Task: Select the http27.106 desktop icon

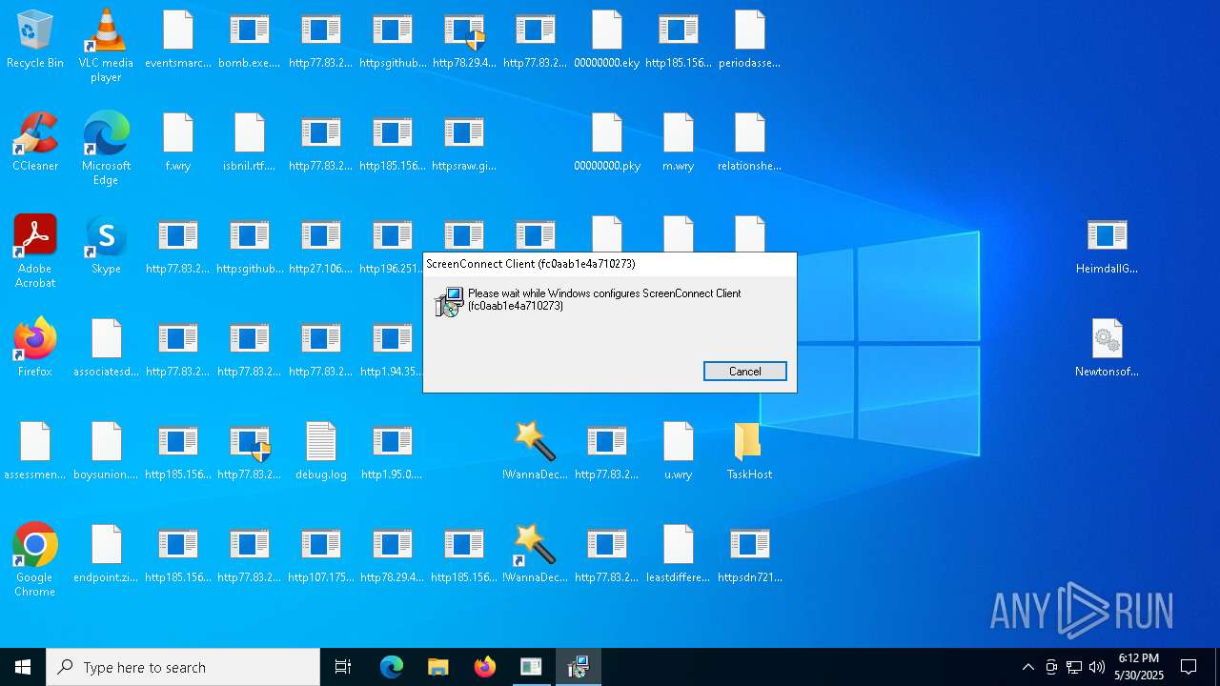Action: click(321, 245)
